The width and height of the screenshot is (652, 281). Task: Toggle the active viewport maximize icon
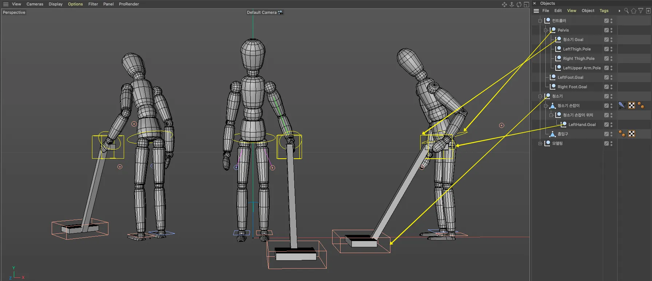pos(526,4)
